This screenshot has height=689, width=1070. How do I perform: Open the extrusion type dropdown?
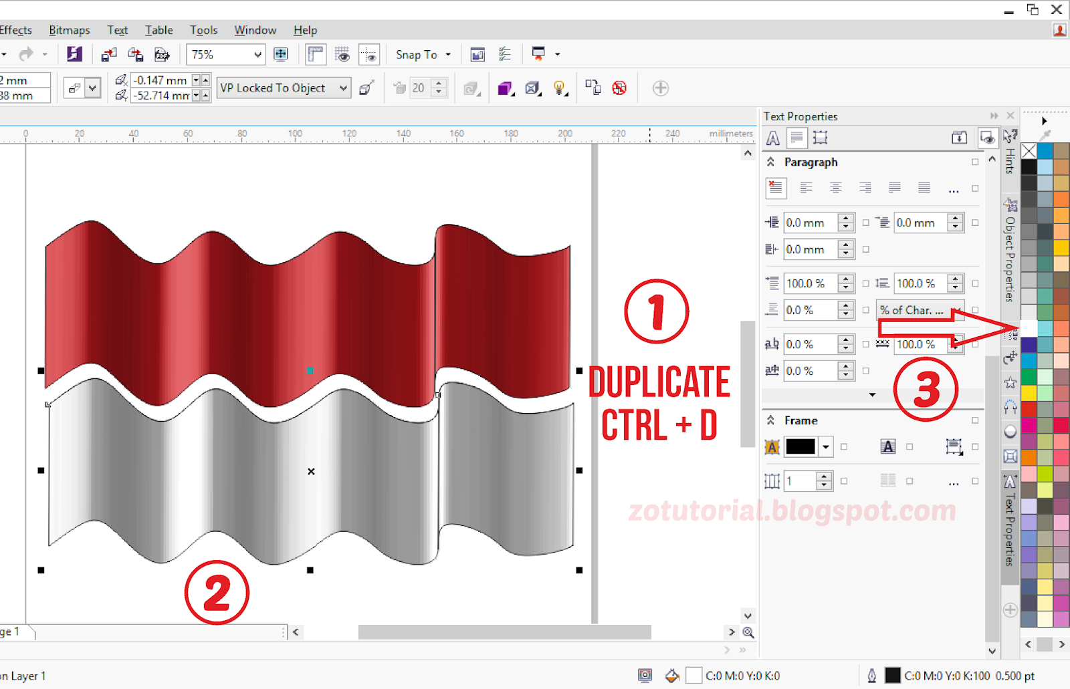93,88
